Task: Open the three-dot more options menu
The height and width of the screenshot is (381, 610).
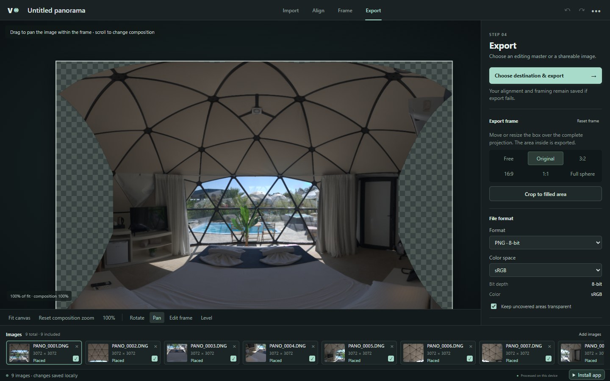Action: click(596, 11)
